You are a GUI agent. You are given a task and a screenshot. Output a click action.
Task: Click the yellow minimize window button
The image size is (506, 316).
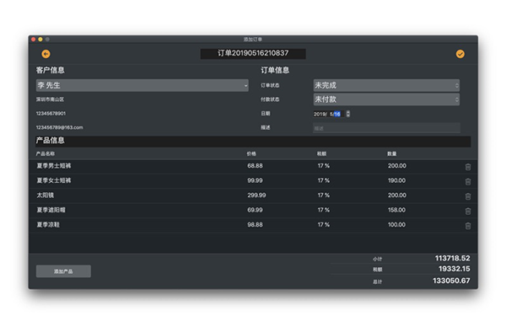tap(40, 40)
